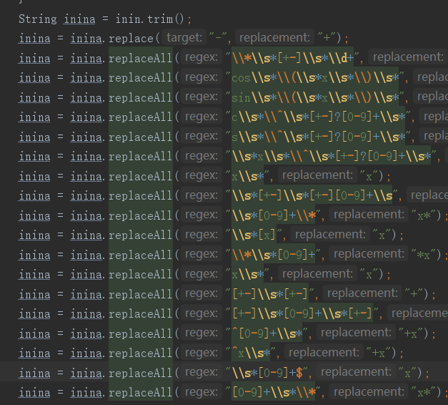The width and height of the screenshot is (448, 405).
Task: Click regex '\\s*[0-9]+\\*' string
Action: [274, 215]
